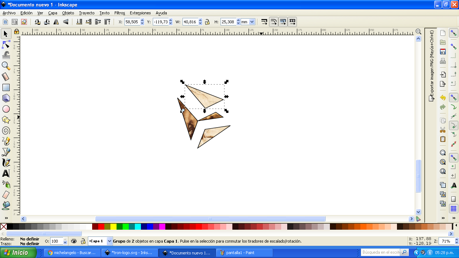
Task: Pick the magenta palette swatch
Action: [x=162, y=226]
